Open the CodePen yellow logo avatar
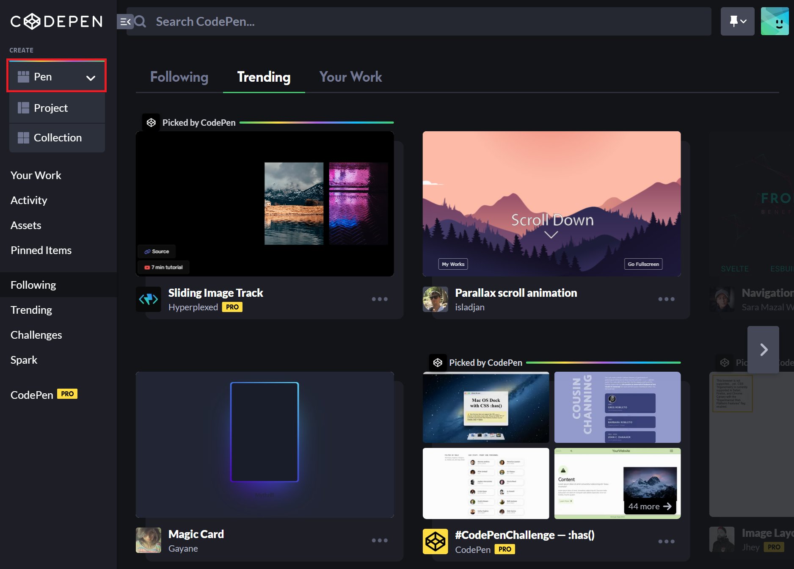794x569 pixels. 435,541
